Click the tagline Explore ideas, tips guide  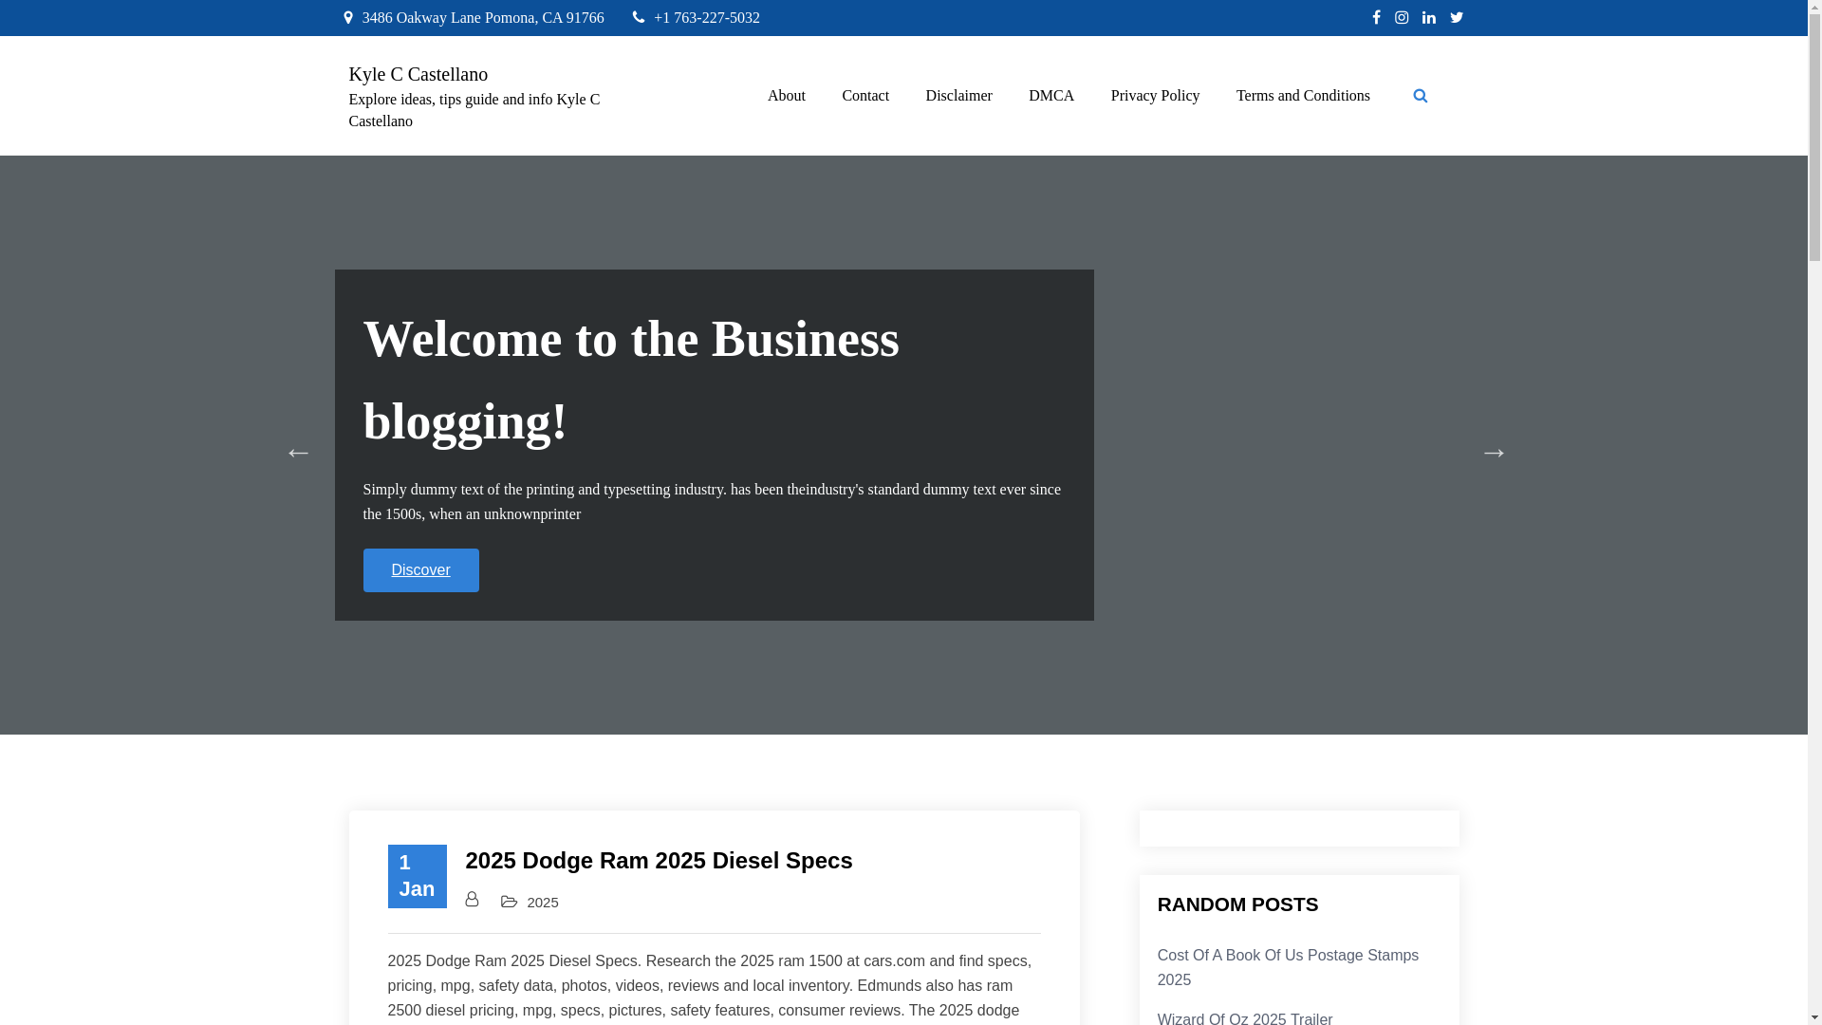(x=474, y=110)
